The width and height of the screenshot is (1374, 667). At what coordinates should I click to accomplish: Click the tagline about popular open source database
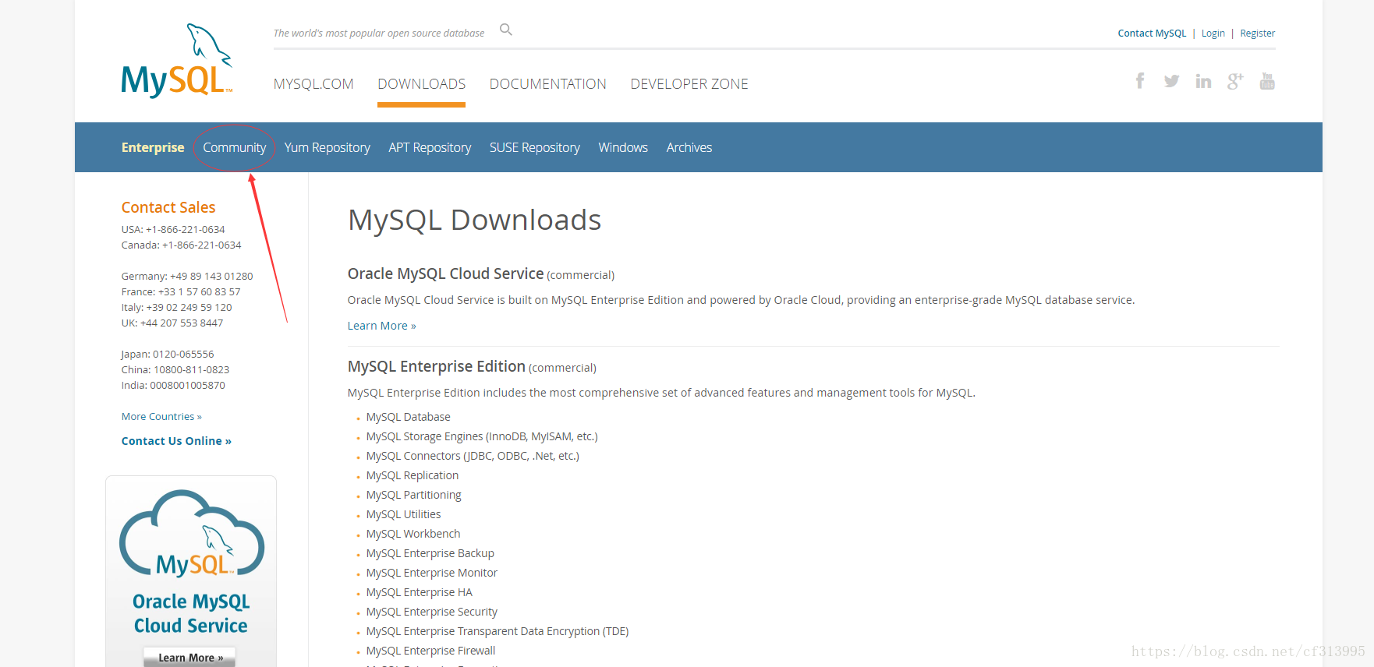pos(379,34)
